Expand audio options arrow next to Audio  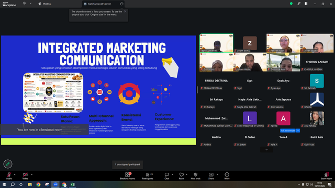pyautogui.click(x=15, y=174)
